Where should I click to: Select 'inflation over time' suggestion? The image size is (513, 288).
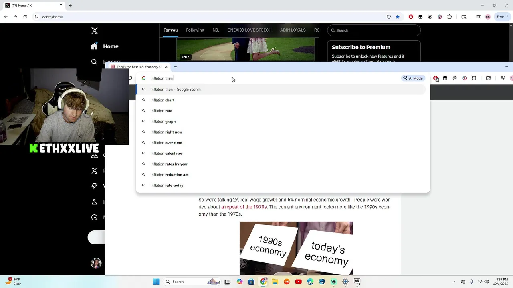click(281, 143)
